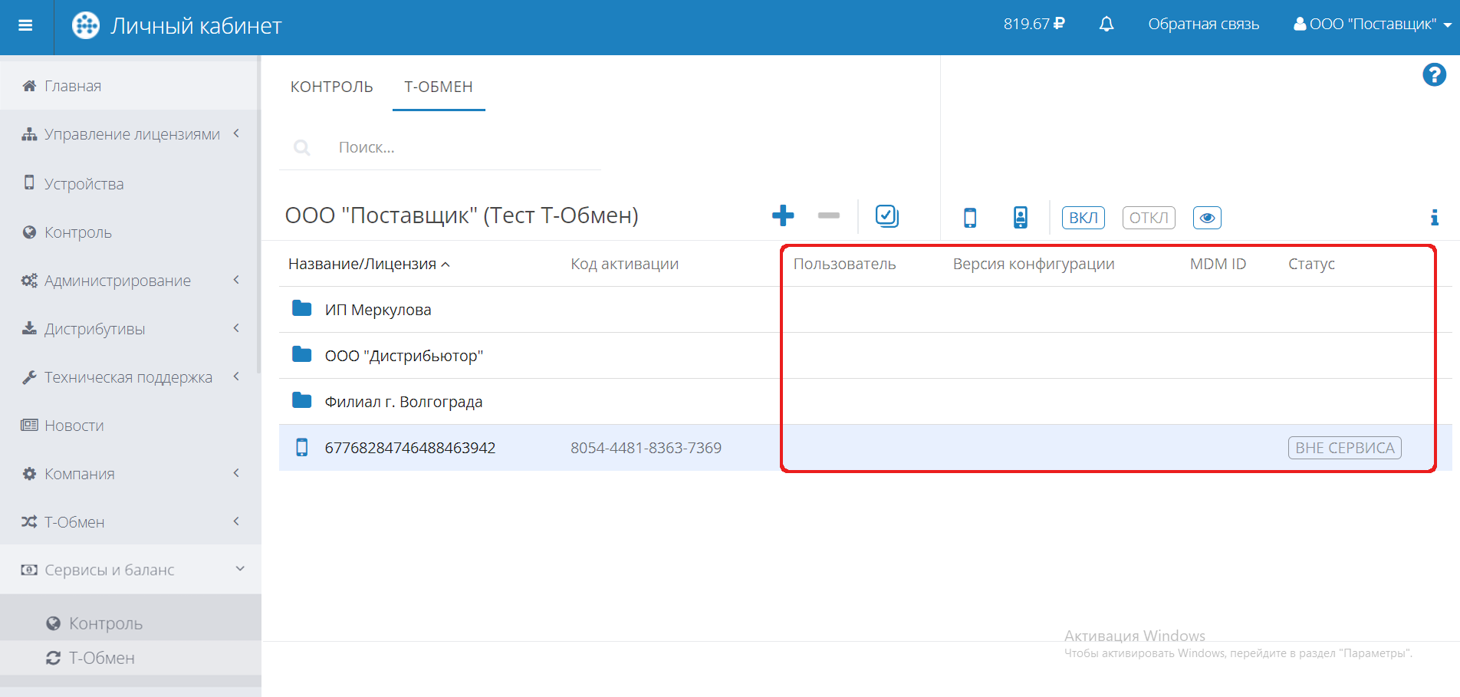Viewport: 1460px width, 697px height.
Task: Click the Обратная связь link
Action: pos(1203,25)
